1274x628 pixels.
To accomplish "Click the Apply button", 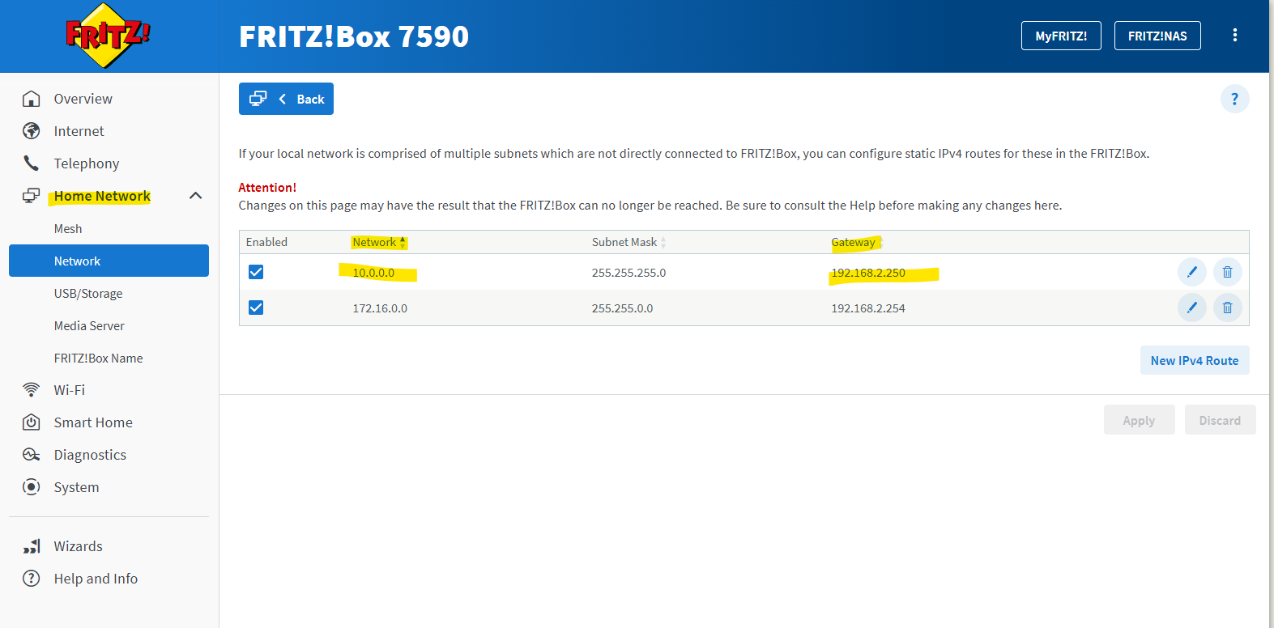I will pos(1139,420).
